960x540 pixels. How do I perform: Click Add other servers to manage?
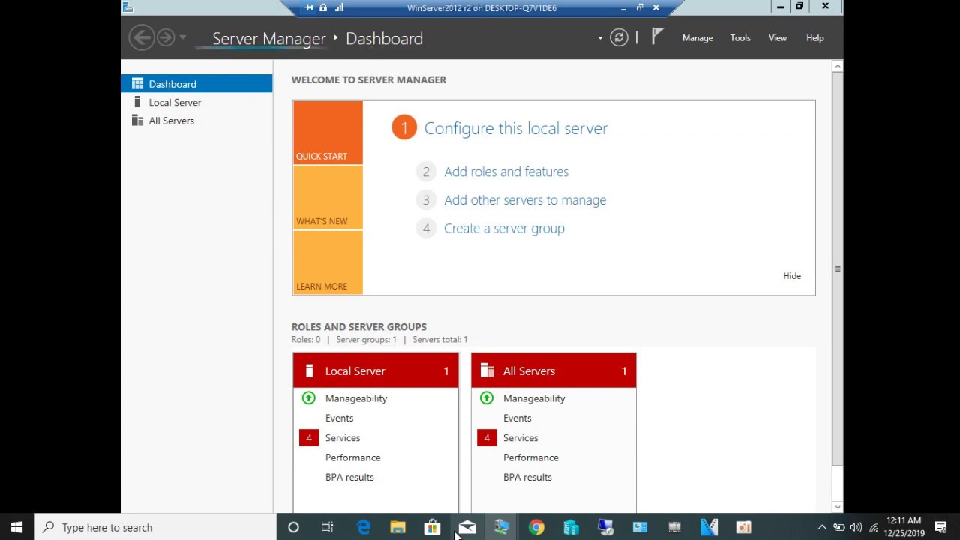pos(525,200)
